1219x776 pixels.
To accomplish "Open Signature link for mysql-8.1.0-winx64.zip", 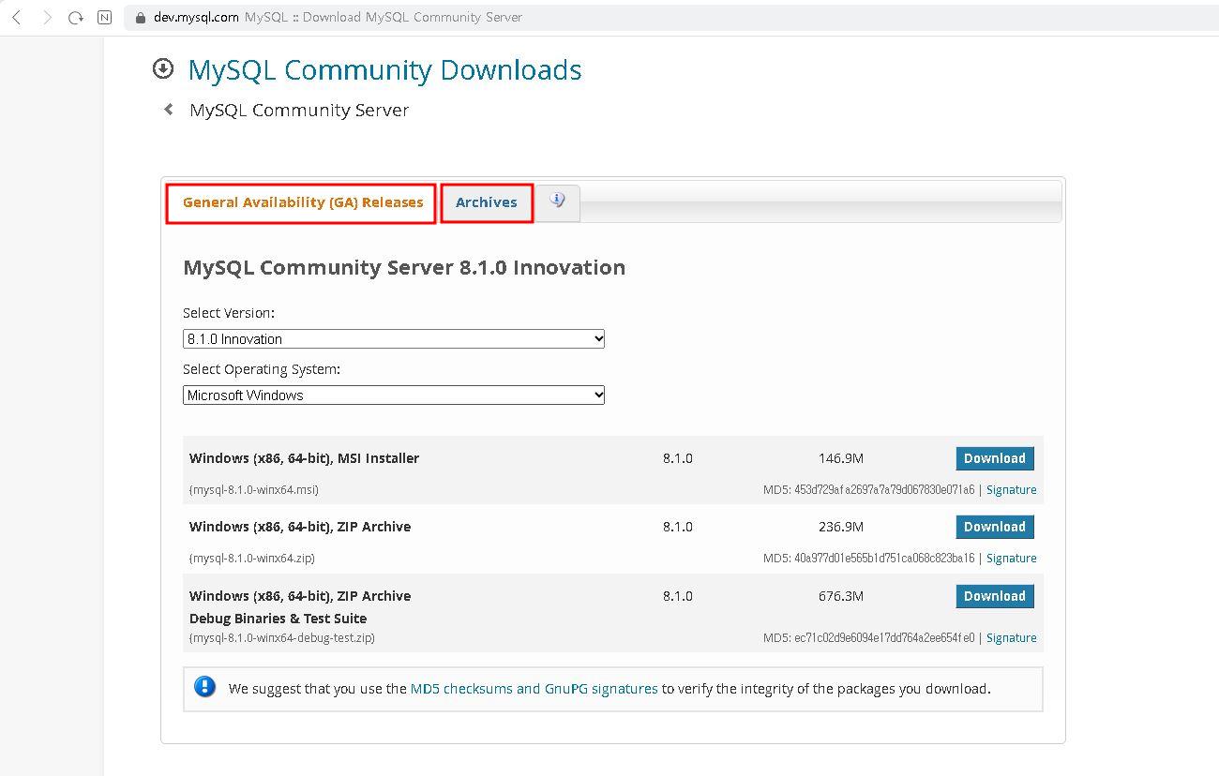I will [x=1012, y=558].
